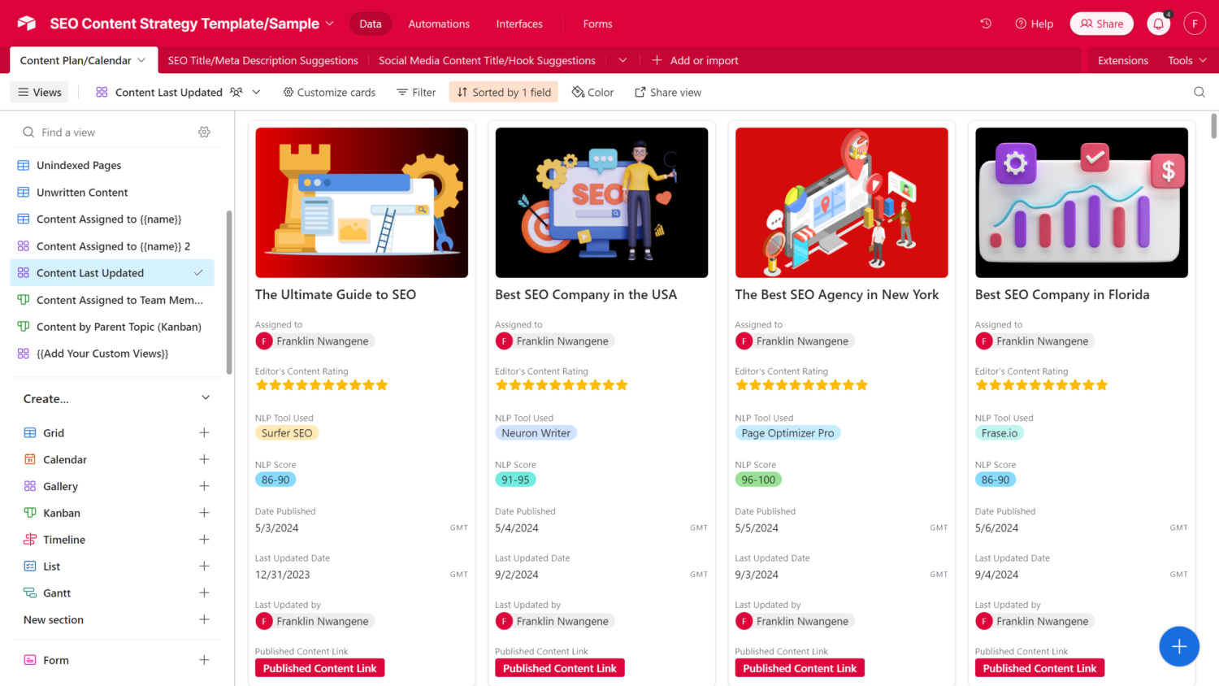Viewport: 1219px width, 686px height.
Task: Select the Content Last Updated view checkmark
Action: click(x=198, y=273)
